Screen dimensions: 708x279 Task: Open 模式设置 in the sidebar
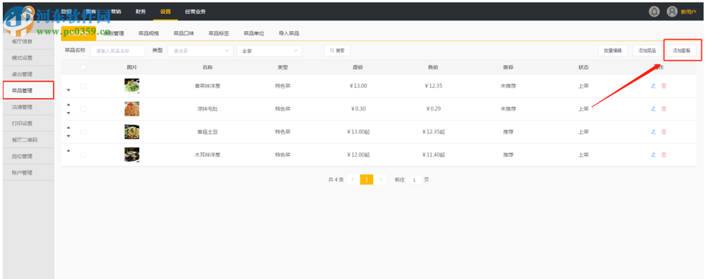(28, 58)
